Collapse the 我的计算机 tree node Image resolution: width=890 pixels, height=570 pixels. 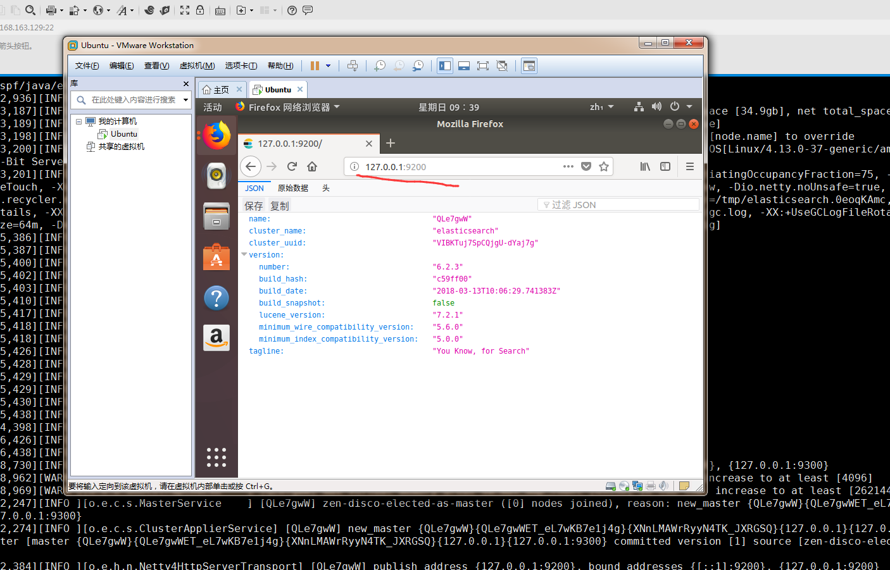click(78, 121)
